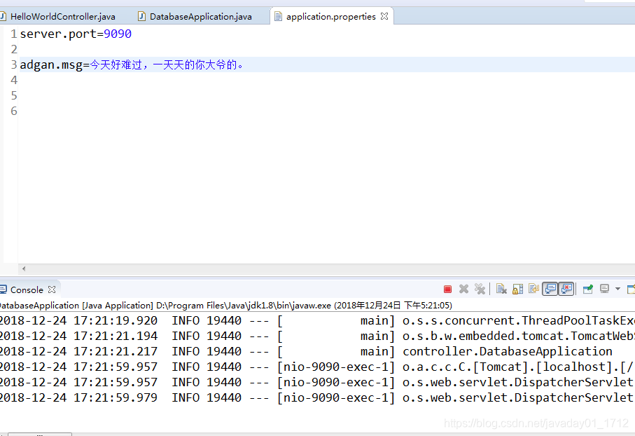Remove the launch using the single gray X

(463, 289)
